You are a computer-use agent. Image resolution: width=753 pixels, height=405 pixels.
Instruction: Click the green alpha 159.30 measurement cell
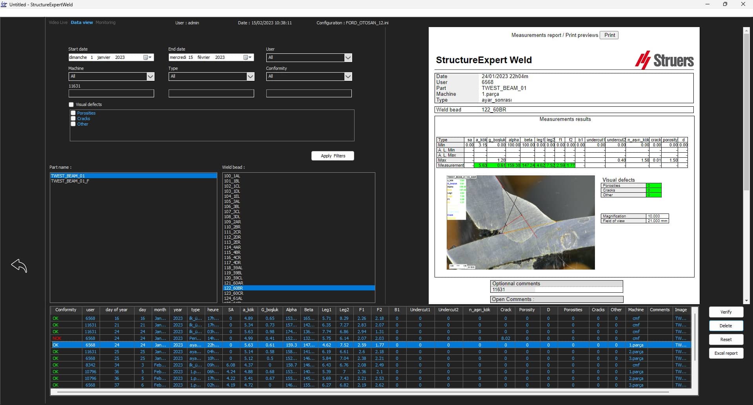(513, 166)
